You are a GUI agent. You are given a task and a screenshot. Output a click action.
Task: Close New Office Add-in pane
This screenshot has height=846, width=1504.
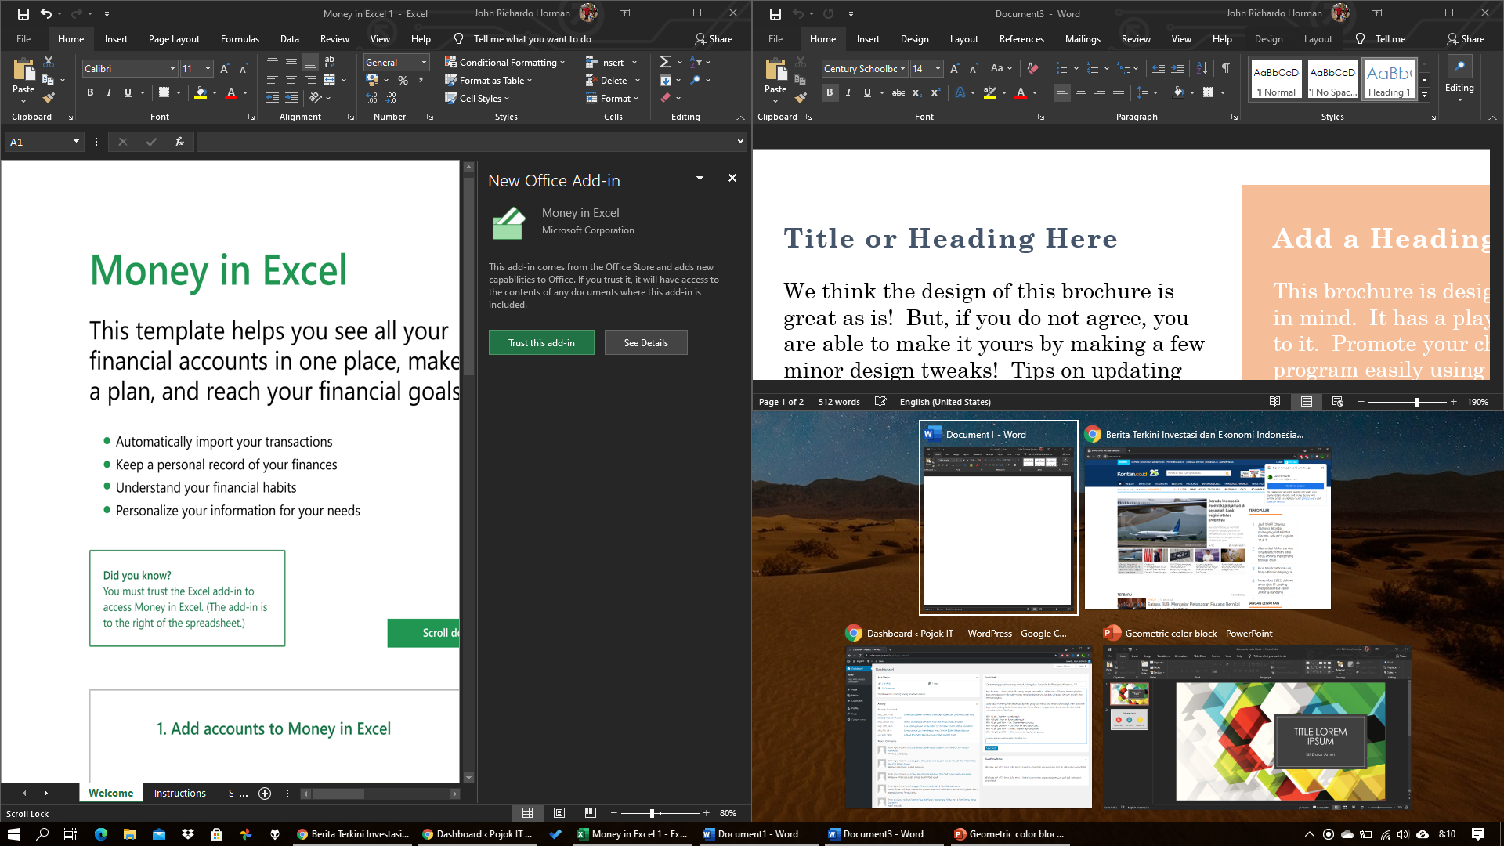732,178
